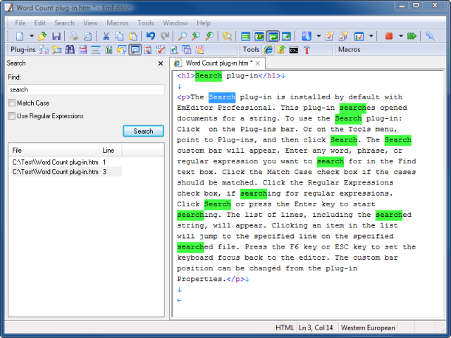The image size is (451, 338).
Task: Toggle Always on Top pin icon
Action: pyautogui.click(x=430, y=36)
